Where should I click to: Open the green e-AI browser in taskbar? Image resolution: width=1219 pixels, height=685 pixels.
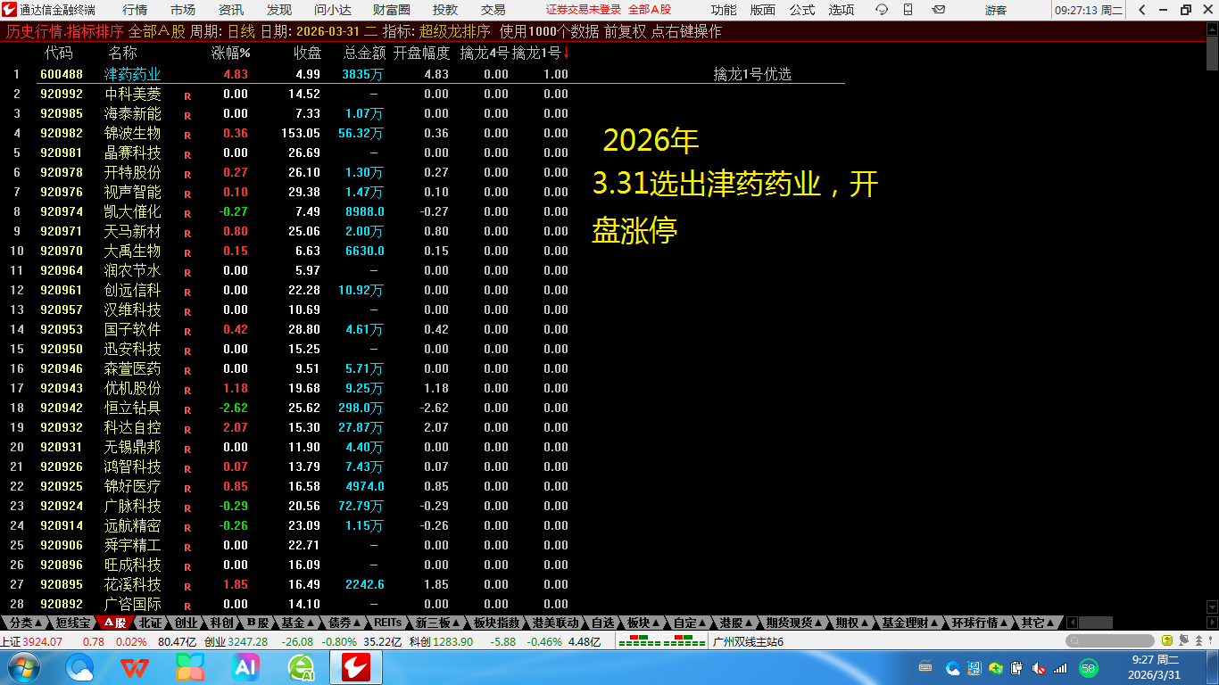(x=301, y=667)
